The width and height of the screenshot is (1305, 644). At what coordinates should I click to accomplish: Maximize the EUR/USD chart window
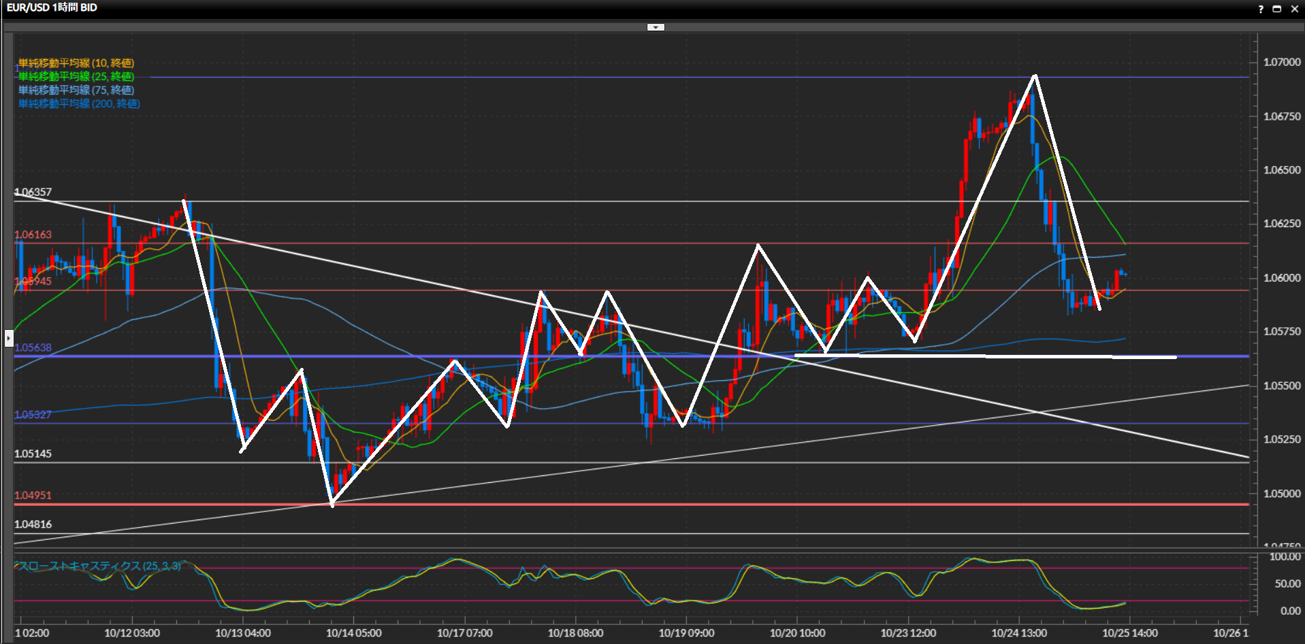click(1277, 9)
